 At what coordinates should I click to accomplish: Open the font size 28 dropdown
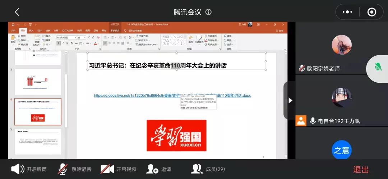point(85,37)
